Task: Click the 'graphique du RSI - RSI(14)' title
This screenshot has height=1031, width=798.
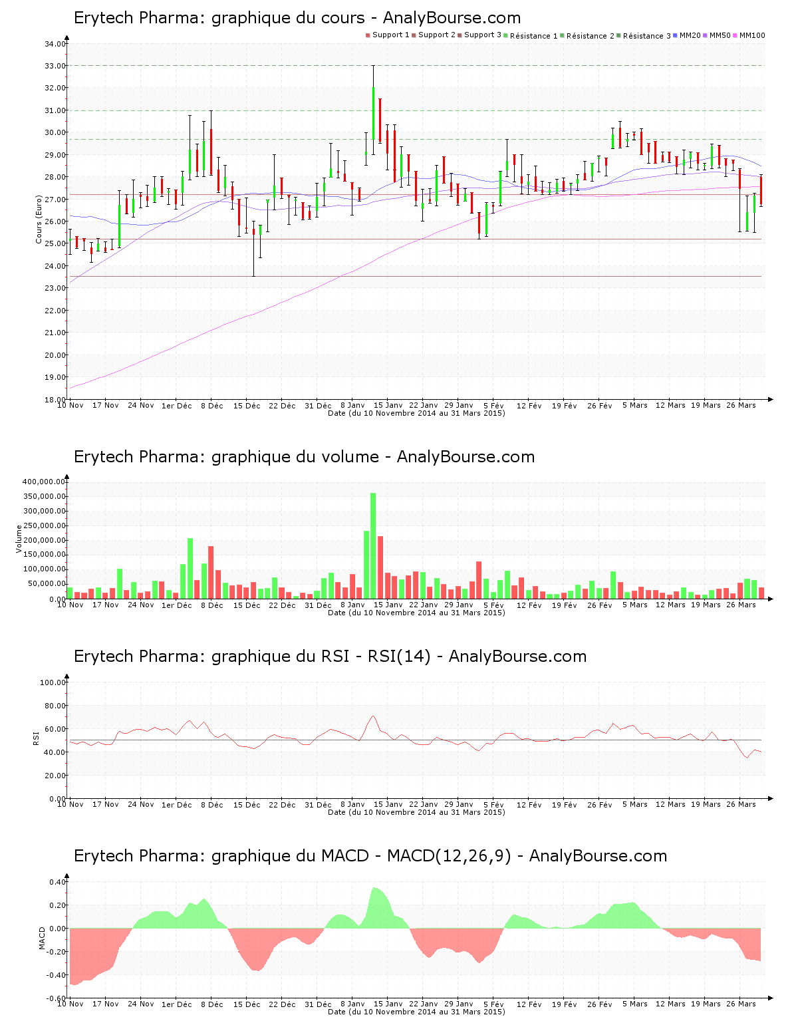Action: pos(330,657)
